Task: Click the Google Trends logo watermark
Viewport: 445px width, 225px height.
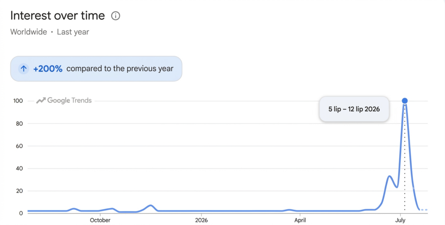Action: click(64, 101)
